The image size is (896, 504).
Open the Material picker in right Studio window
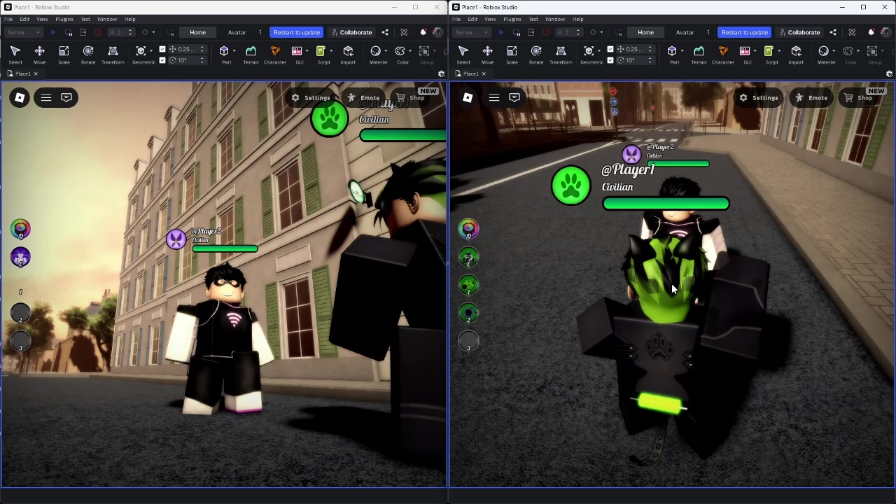pos(826,55)
